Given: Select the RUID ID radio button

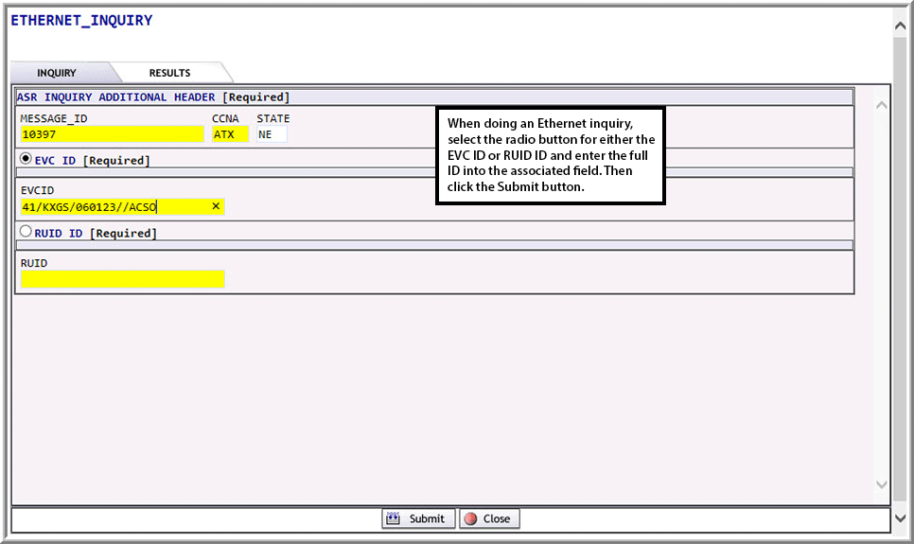Looking at the screenshot, I should pos(26,231).
